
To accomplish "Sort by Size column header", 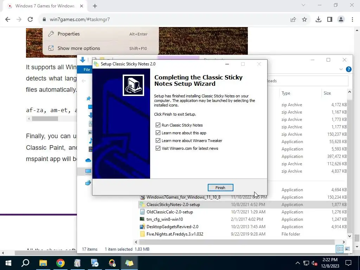I will pos(327,93).
